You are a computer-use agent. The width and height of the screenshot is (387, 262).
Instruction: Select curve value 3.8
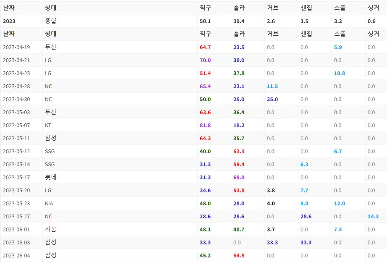(271, 191)
